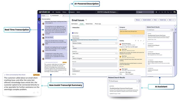Screen dimensions: 179x101
Task: Add a new tab with the plus icon
Action: 63,16
